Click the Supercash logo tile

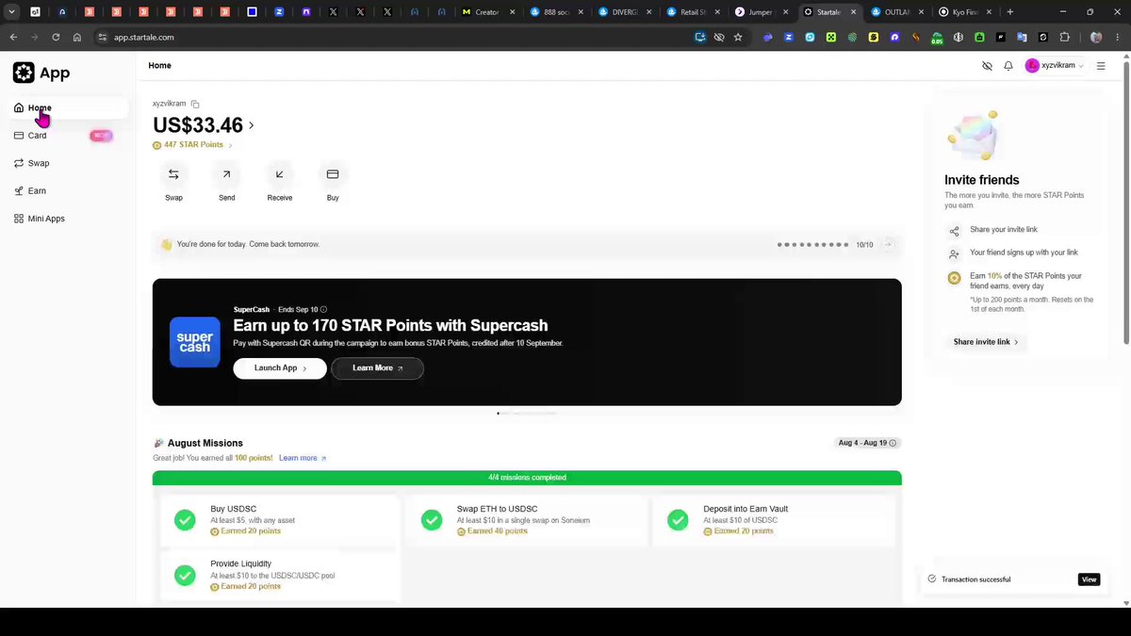pos(195,342)
